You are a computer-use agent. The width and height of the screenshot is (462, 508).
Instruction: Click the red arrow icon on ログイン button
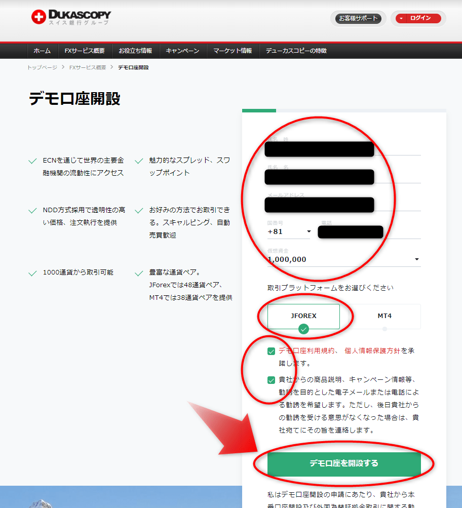(x=400, y=18)
